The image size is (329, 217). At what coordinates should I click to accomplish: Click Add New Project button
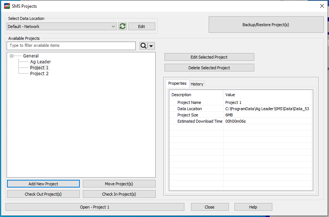[x=43, y=184]
